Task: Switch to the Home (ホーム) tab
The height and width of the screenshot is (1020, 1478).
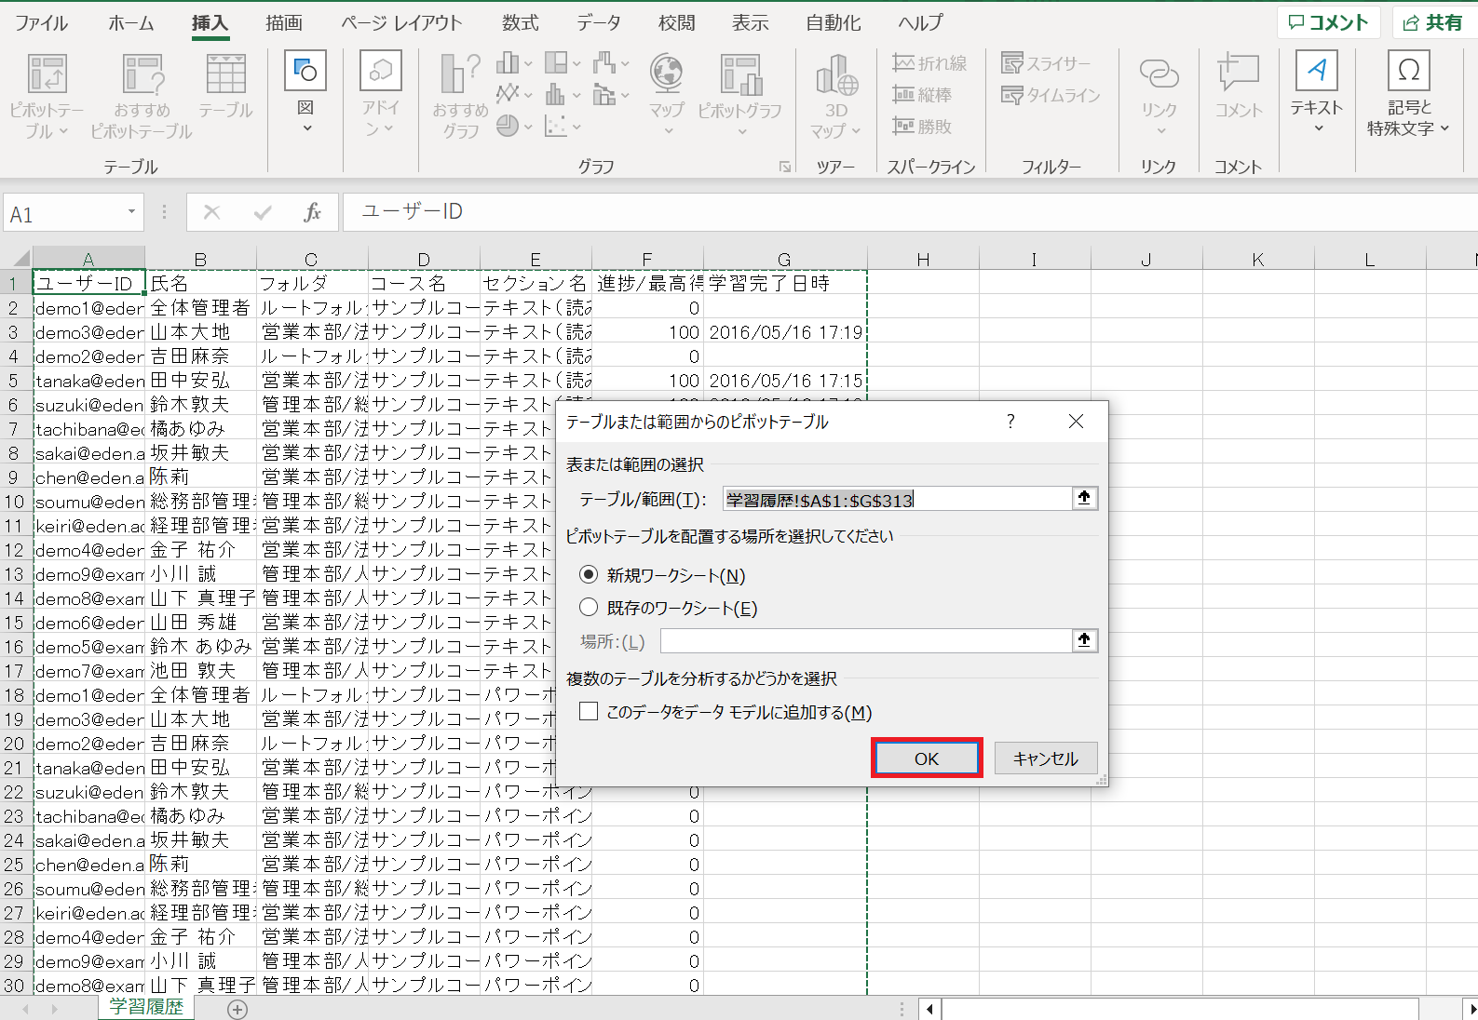Action: 130,22
